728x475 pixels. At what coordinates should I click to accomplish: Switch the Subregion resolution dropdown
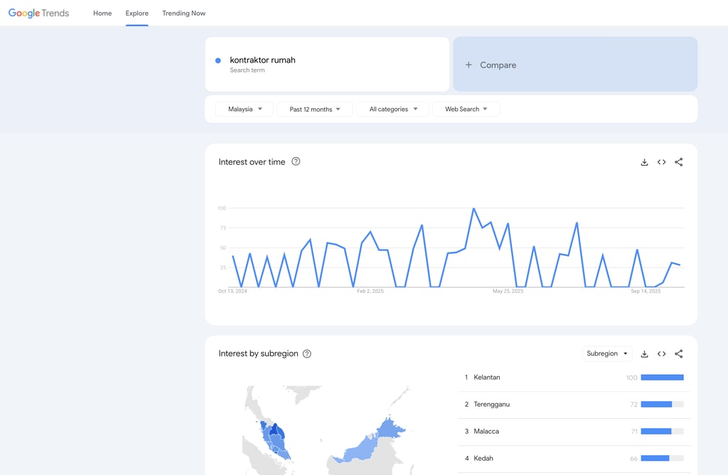tap(606, 354)
